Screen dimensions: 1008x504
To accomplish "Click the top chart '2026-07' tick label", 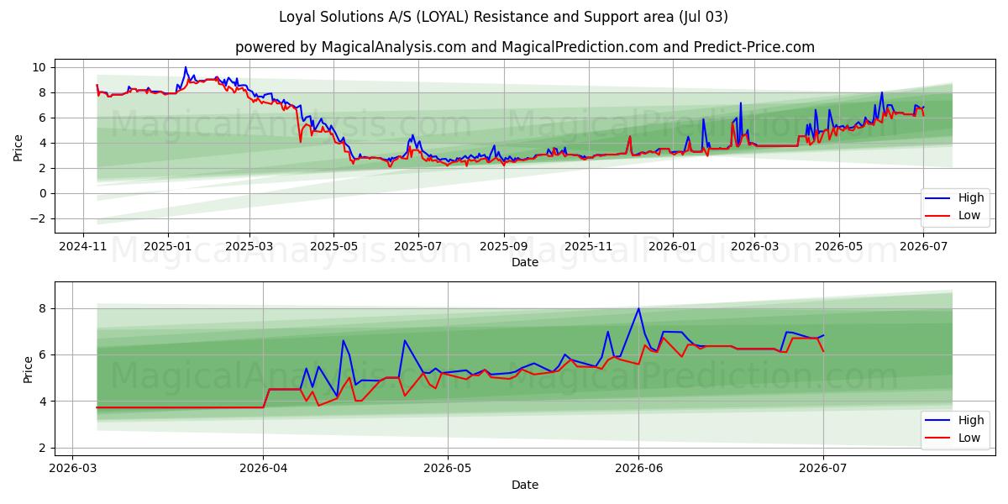I will pyautogui.click(x=923, y=246).
